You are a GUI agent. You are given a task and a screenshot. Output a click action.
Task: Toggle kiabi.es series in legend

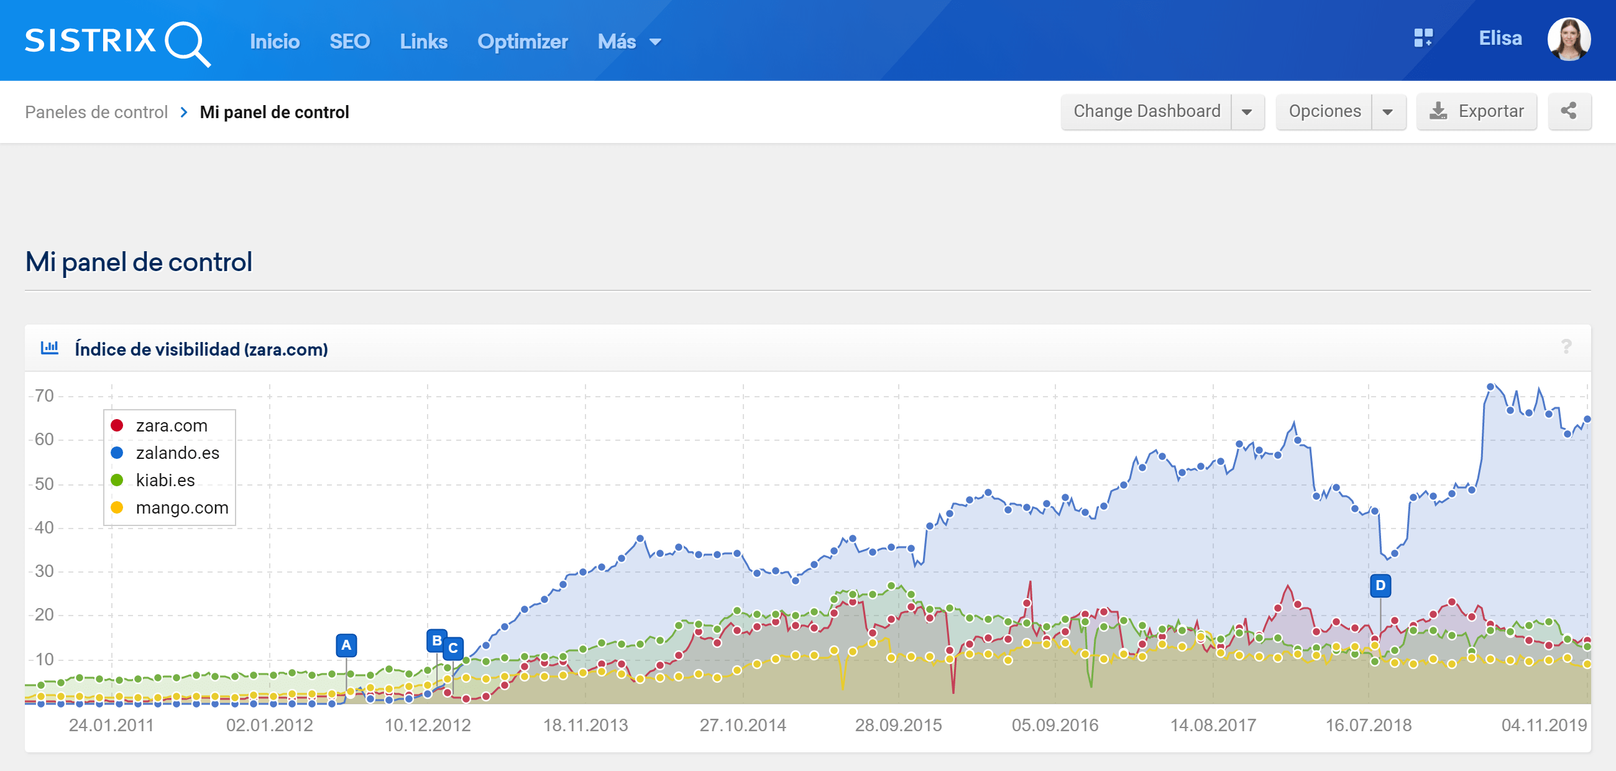pyautogui.click(x=165, y=480)
